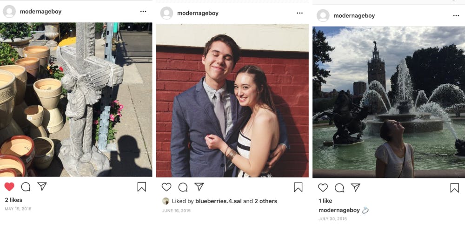View the '2 others' who liked

[266, 201]
